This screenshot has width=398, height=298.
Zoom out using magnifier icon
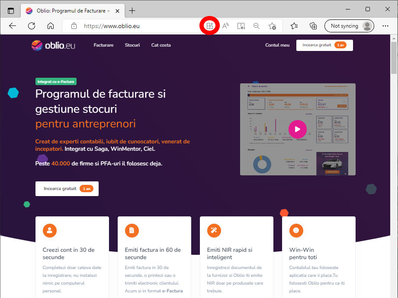pyautogui.click(x=257, y=26)
